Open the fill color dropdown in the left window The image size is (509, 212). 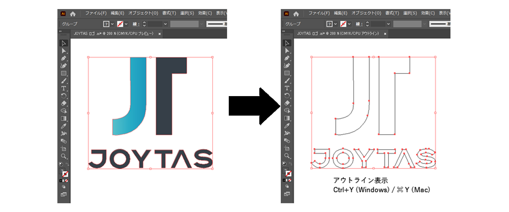112,24
